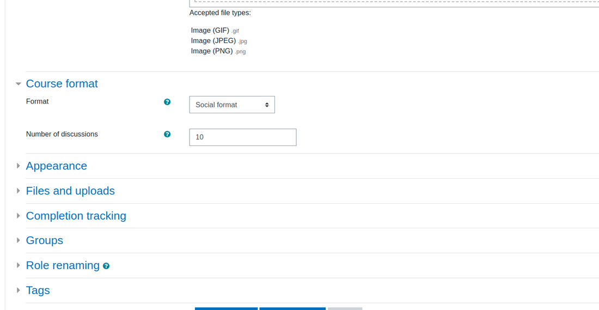Expand the Role renaming section arrow

point(18,265)
